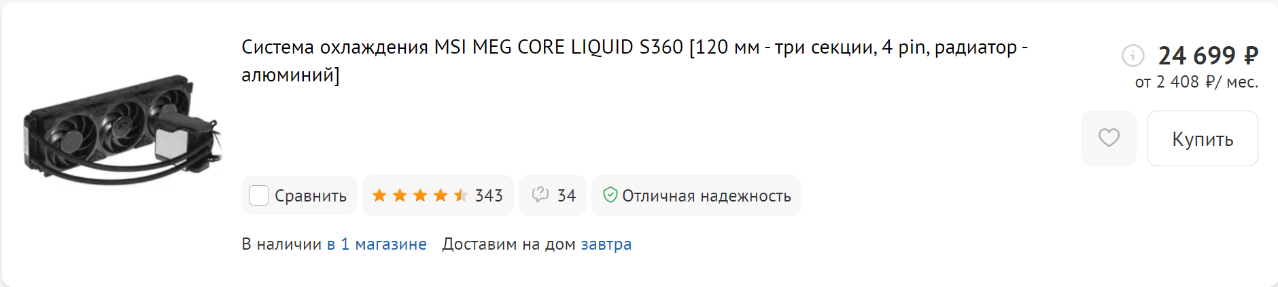Tick the Сравнить checkbox
This screenshot has width=1278, height=287.
pos(259,195)
